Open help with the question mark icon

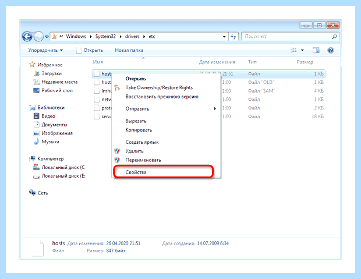(331, 50)
